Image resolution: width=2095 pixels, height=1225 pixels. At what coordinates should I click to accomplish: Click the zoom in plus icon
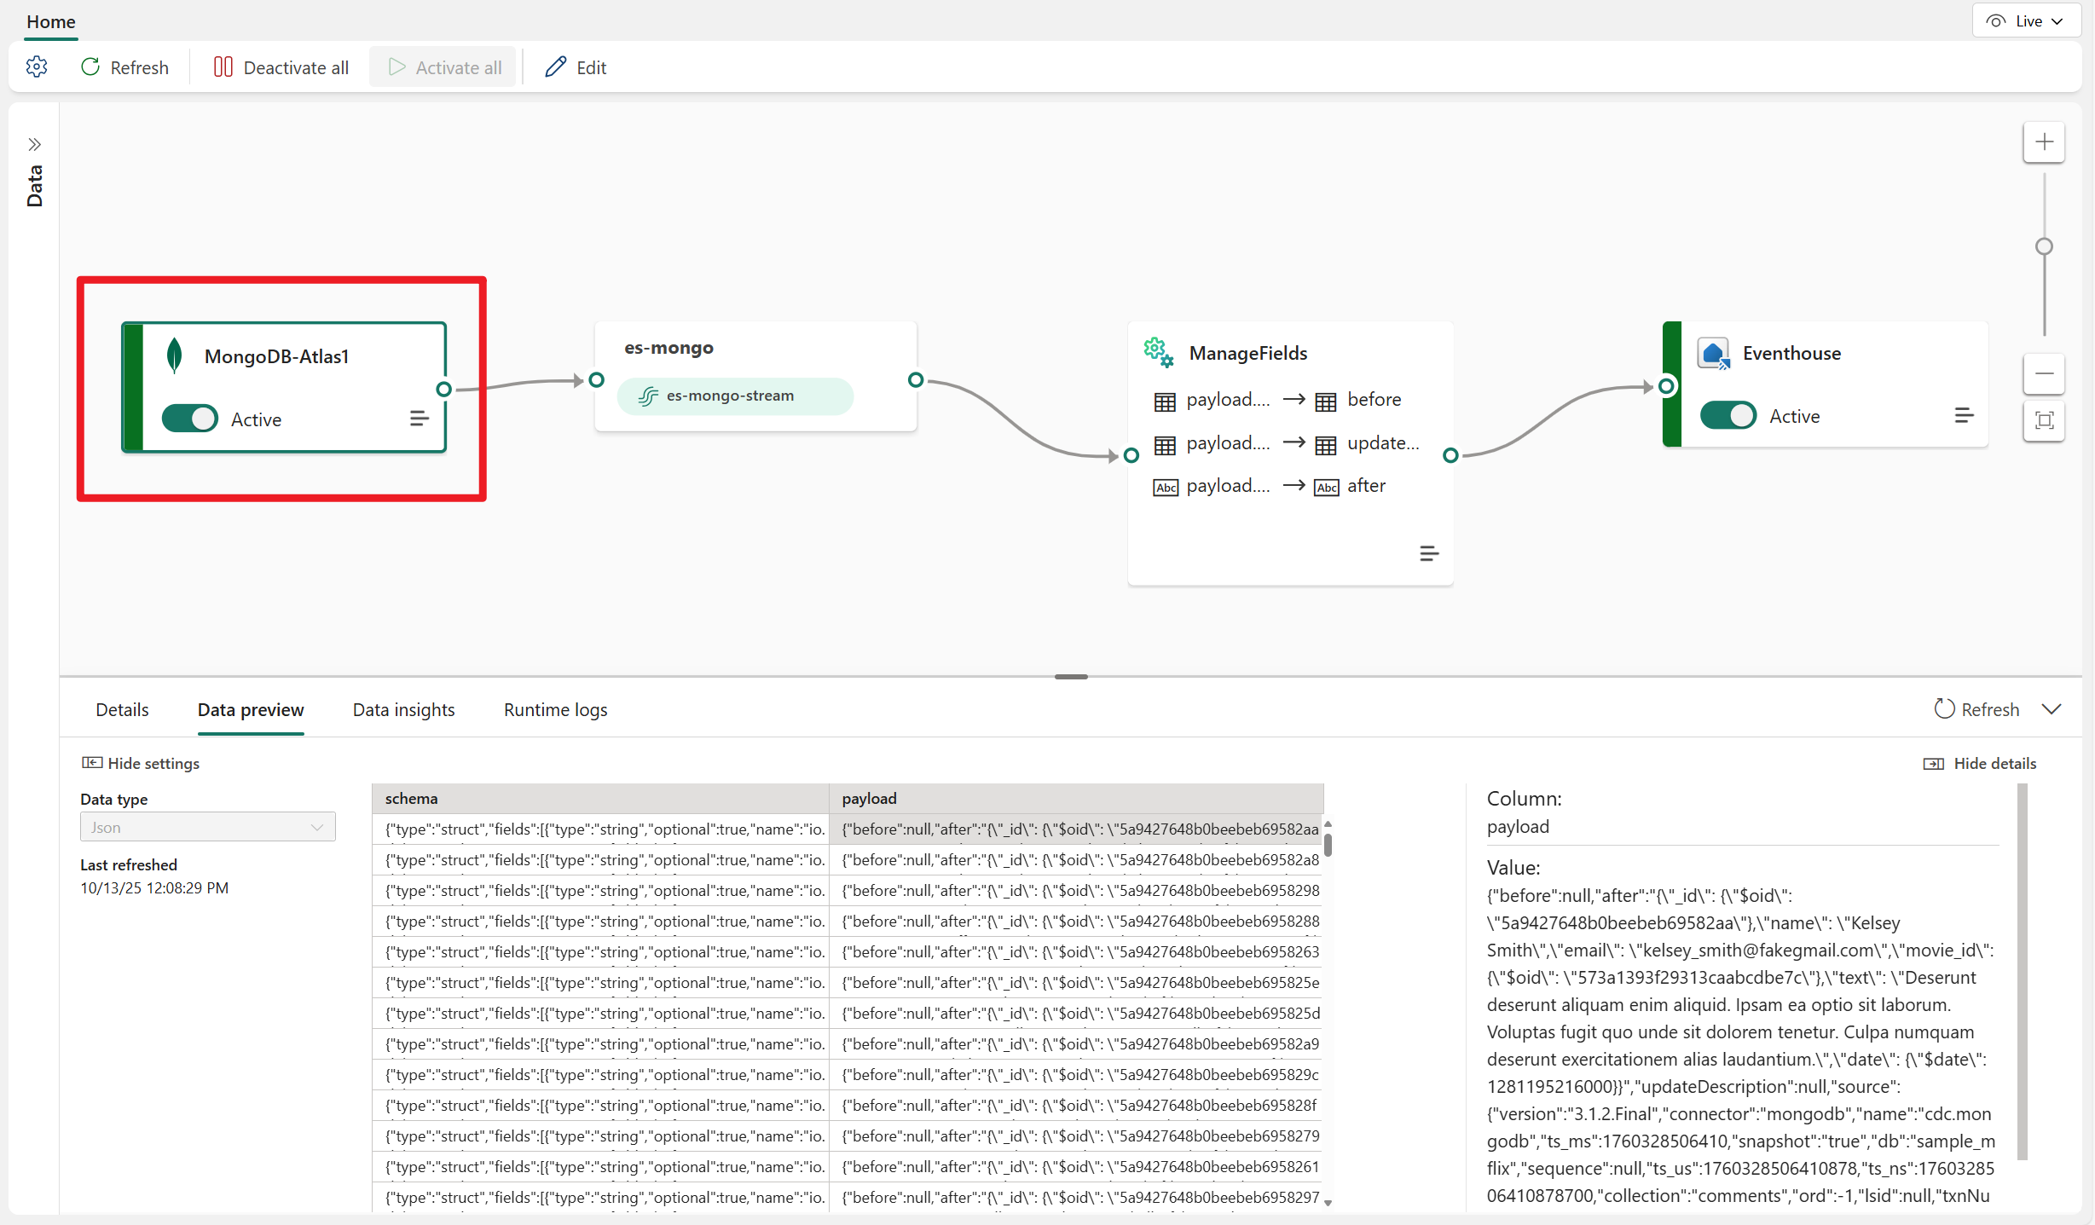(x=2044, y=142)
